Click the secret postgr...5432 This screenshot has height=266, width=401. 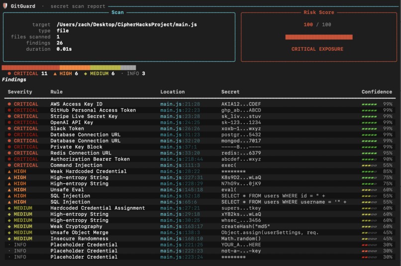coord(241,134)
